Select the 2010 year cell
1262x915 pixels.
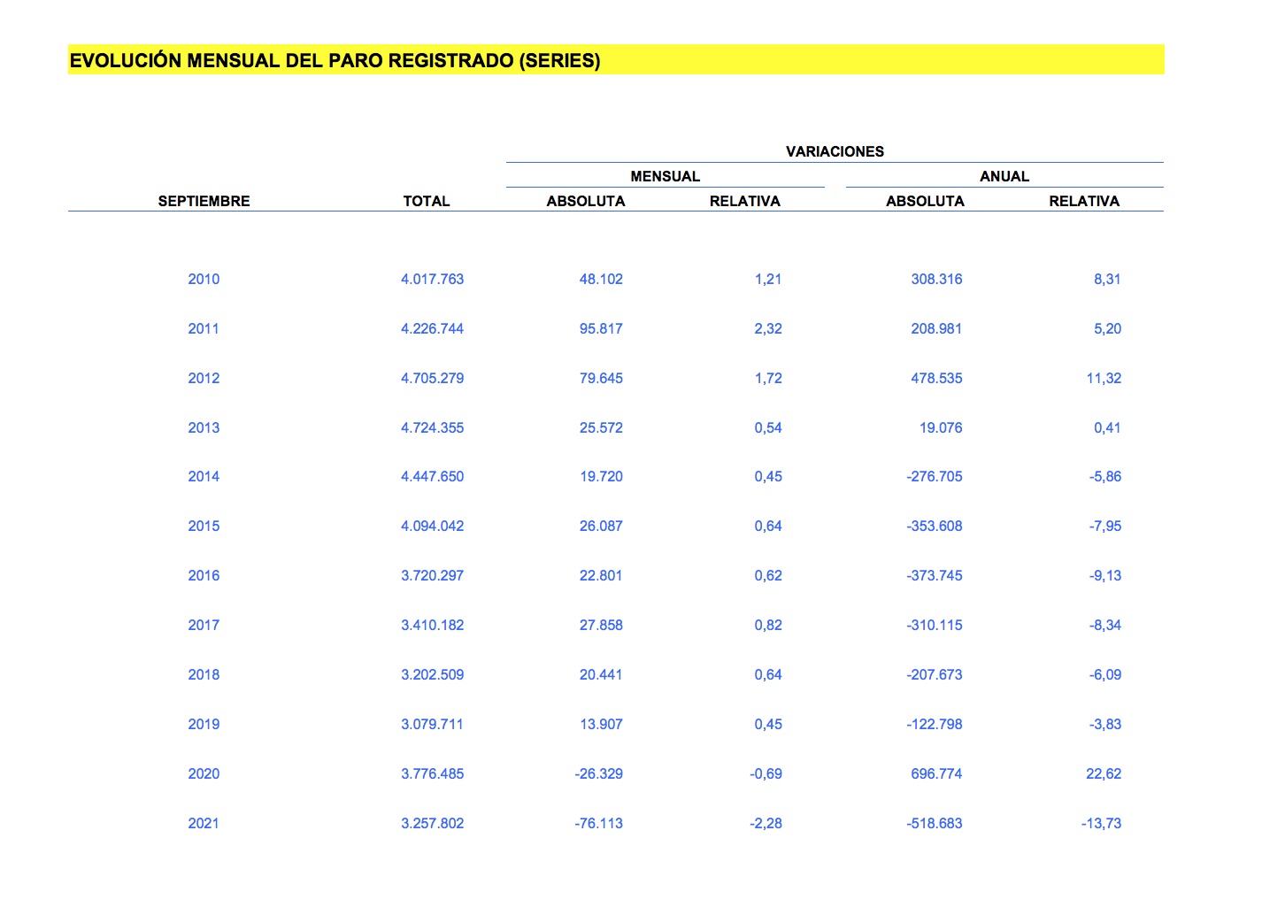click(204, 279)
